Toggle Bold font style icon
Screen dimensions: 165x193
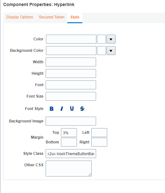pyautogui.click(x=51, y=109)
